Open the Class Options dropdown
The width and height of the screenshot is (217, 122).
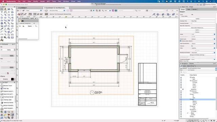(202, 68)
